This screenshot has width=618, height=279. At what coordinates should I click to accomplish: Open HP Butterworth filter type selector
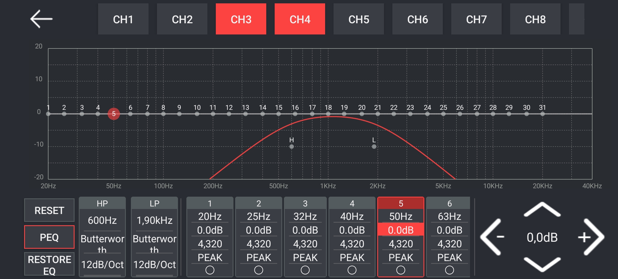point(102,243)
